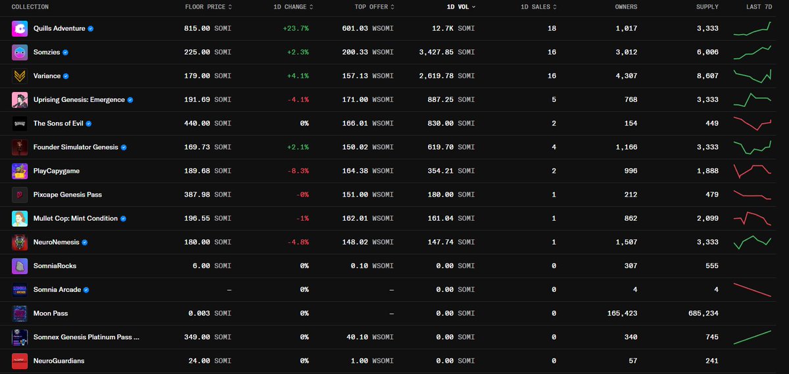View the Somzies 7-day sparkline chart
Viewport: 789px width, 374px height.
(752, 53)
